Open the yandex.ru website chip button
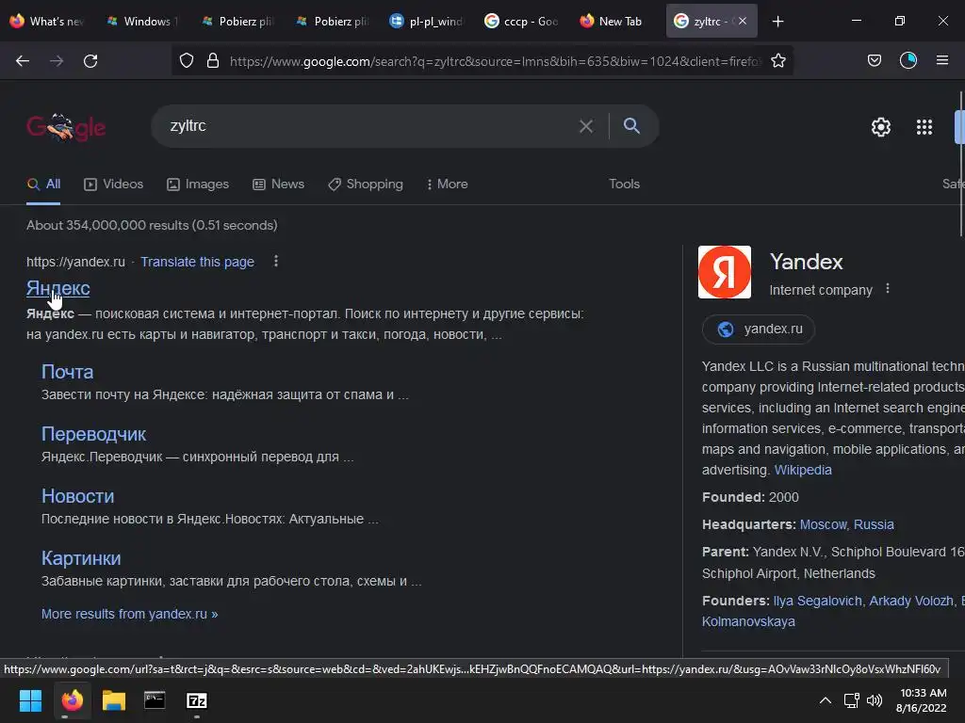This screenshot has width=965, height=723. pos(759,329)
